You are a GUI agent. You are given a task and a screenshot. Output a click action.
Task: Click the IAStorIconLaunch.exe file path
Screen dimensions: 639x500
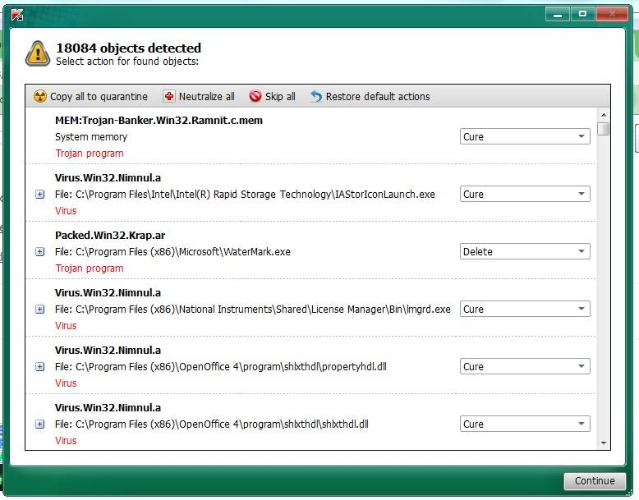pos(245,195)
